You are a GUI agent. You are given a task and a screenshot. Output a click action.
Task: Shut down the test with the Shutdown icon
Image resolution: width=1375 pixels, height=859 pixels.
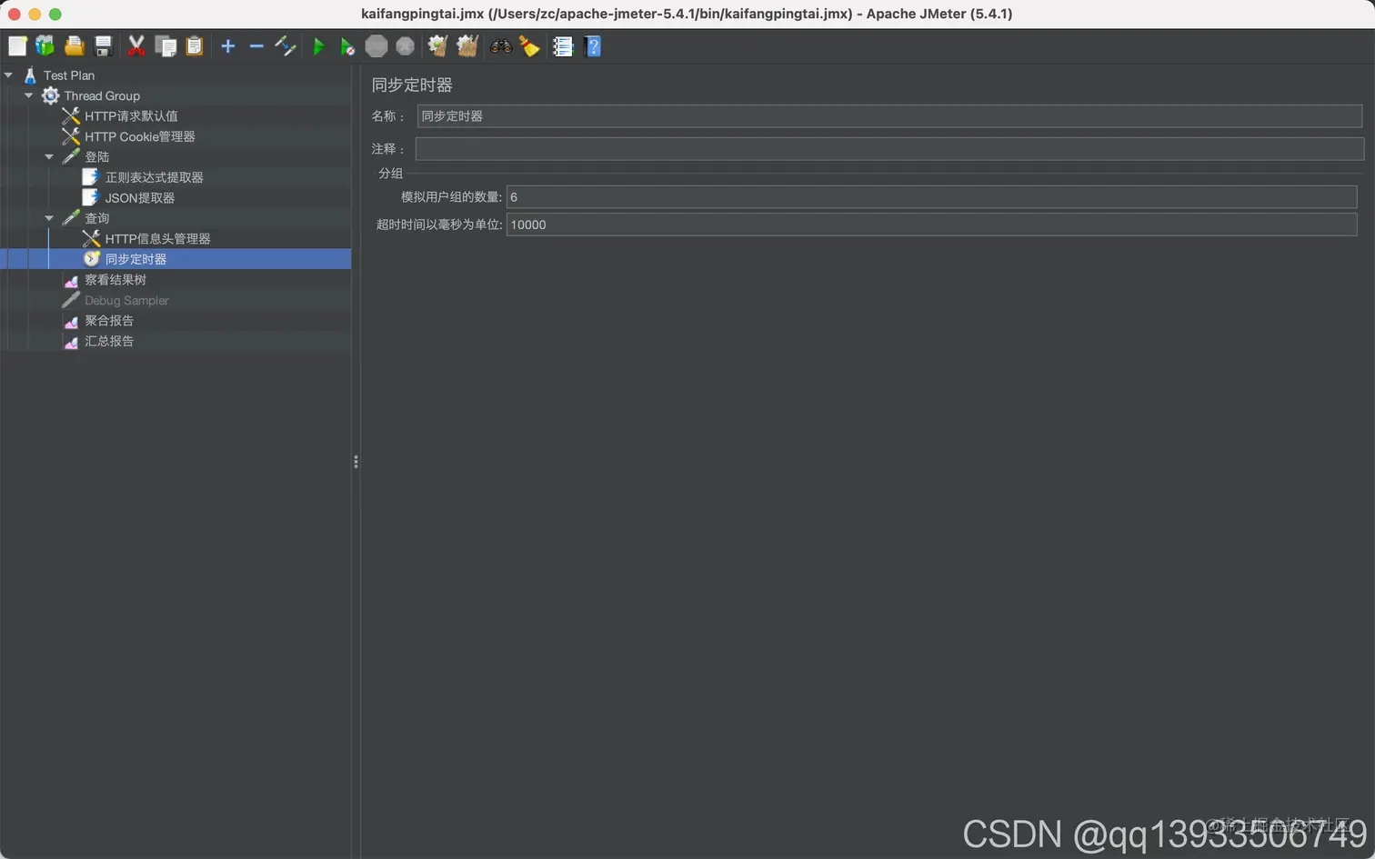[x=406, y=46]
